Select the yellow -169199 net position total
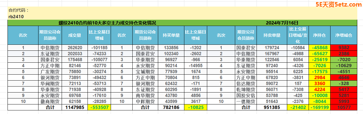The image size is (363, 114). point(319,107)
